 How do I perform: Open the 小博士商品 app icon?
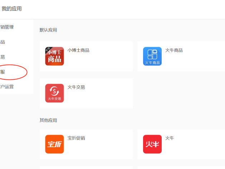click(x=54, y=56)
